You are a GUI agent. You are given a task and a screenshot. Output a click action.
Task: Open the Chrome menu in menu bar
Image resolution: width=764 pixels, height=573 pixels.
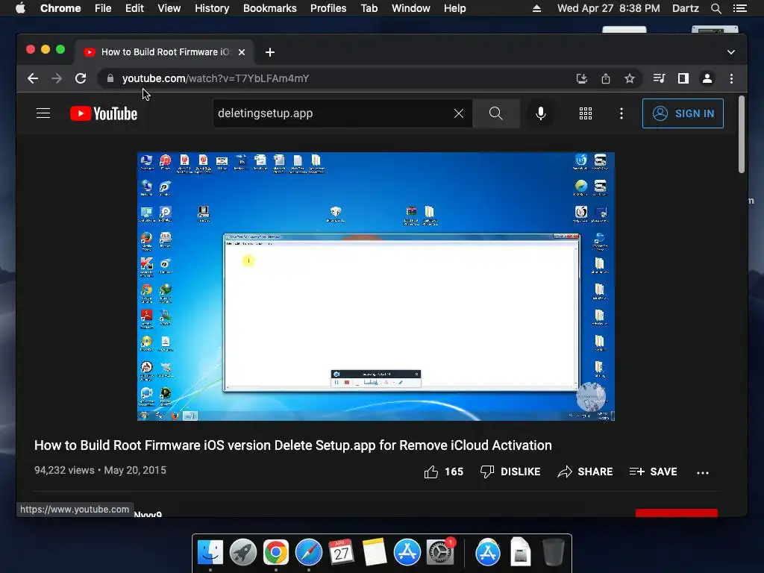(x=60, y=8)
